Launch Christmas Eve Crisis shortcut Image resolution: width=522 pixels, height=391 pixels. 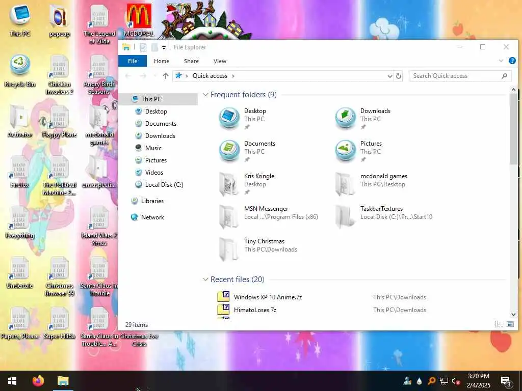pyautogui.click(x=139, y=340)
